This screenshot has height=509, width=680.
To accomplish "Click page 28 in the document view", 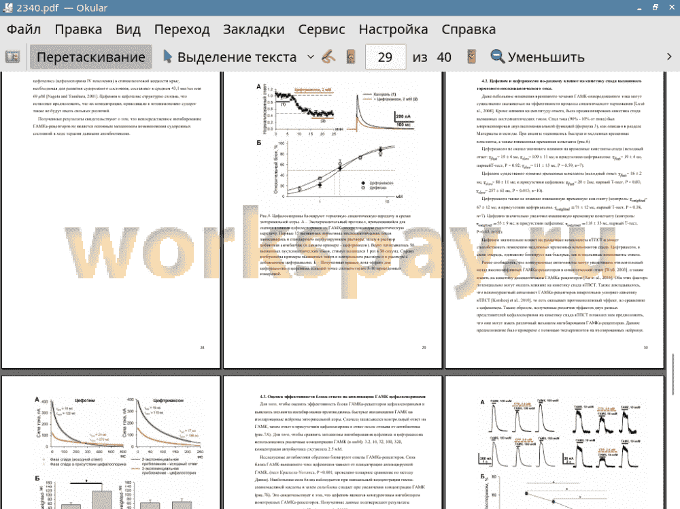I will click(111, 220).
